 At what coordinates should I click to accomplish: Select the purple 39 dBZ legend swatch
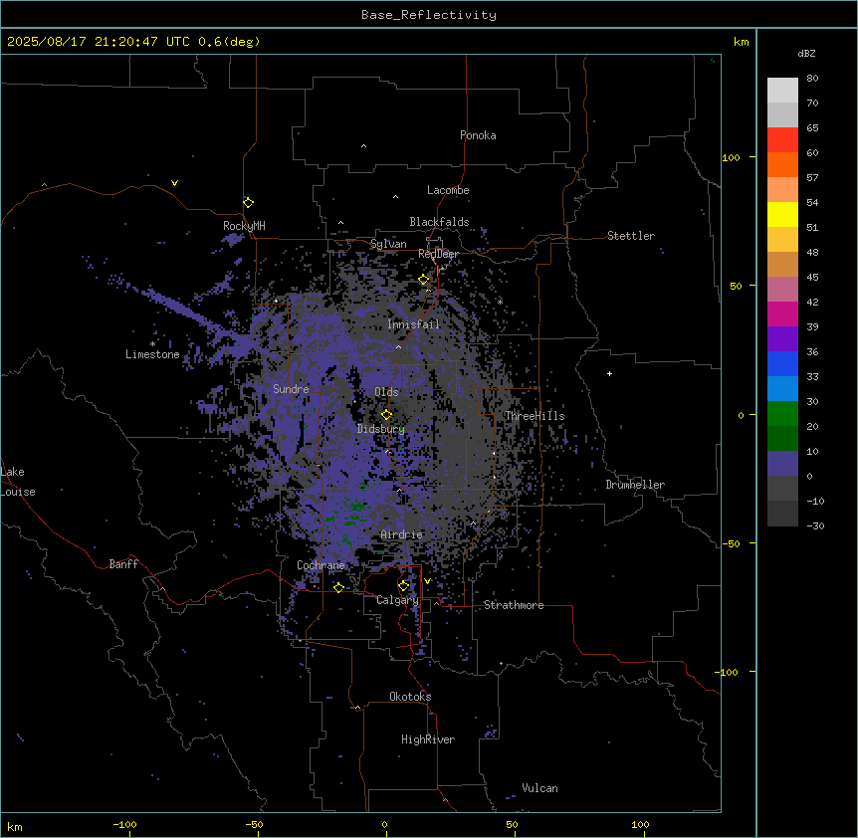[782, 339]
